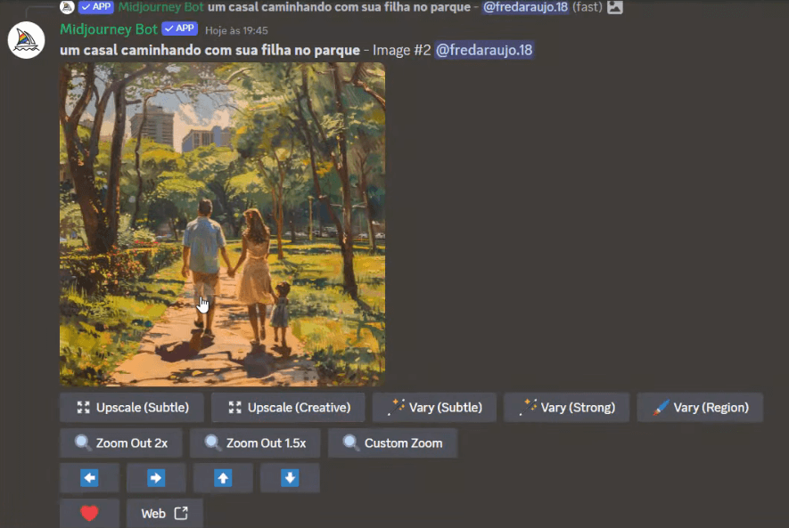
Task: Click the Midjourney Bot username in the message header
Action: 109,29
